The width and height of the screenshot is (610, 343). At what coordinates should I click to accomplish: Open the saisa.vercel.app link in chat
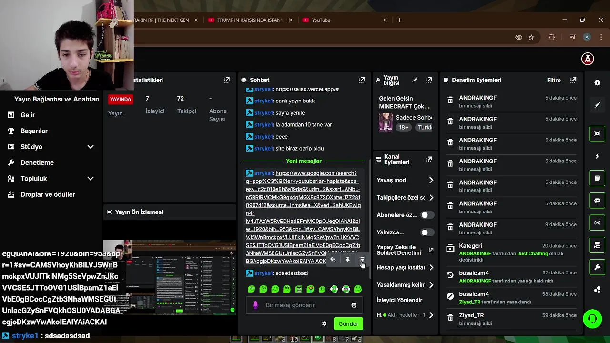(307, 89)
